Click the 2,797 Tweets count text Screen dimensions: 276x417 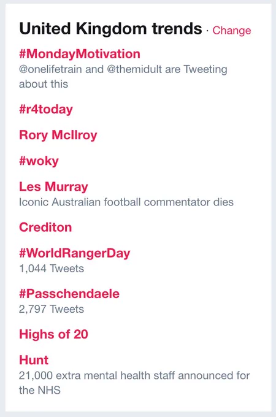coord(52,309)
